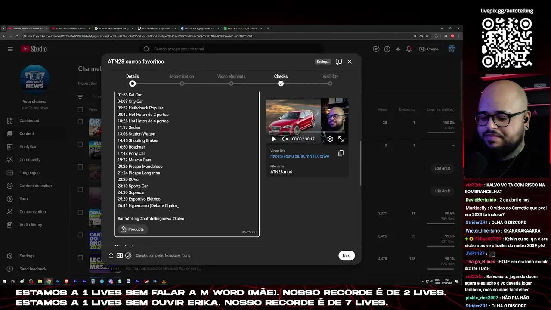The height and width of the screenshot is (310, 551).
Task: Go to the Details step
Action: click(132, 80)
